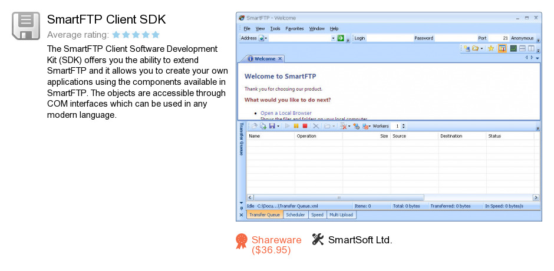Open the Tools menu
The height and width of the screenshot is (271, 554).
coord(275,29)
